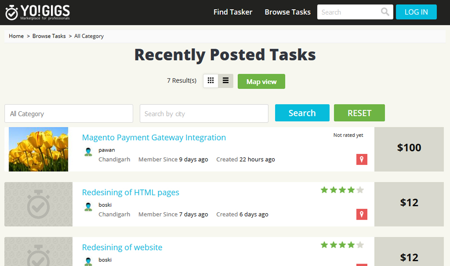This screenshot has width=450, height=266.
Task: Click star rating of Redesining of HTML pages
Action: coord(342,190)
